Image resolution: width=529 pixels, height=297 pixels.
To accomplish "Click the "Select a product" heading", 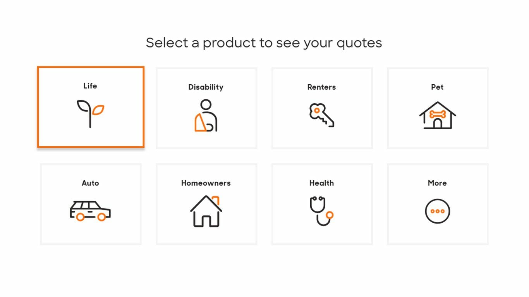I will pyautogui.click(x=264, y=43).
